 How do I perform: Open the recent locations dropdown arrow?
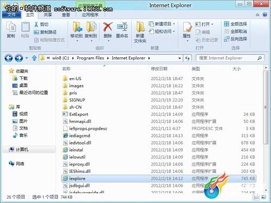[x=27, y=58]
